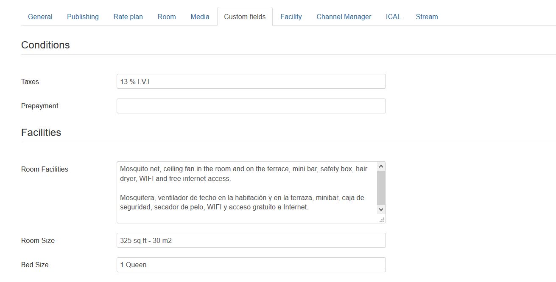This screenshot has height=282, width=556.
Task: Open the Media tab
Action: pyautogui.click(x=200, y=17)
